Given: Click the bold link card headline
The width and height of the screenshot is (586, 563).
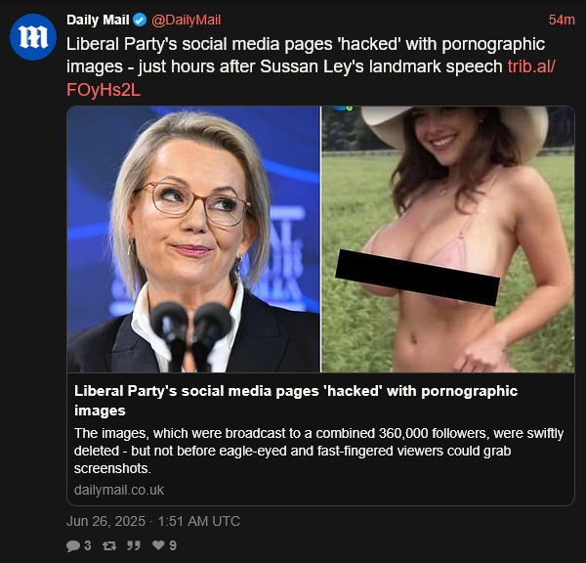Looking at the screenshot, I should 296,401.
